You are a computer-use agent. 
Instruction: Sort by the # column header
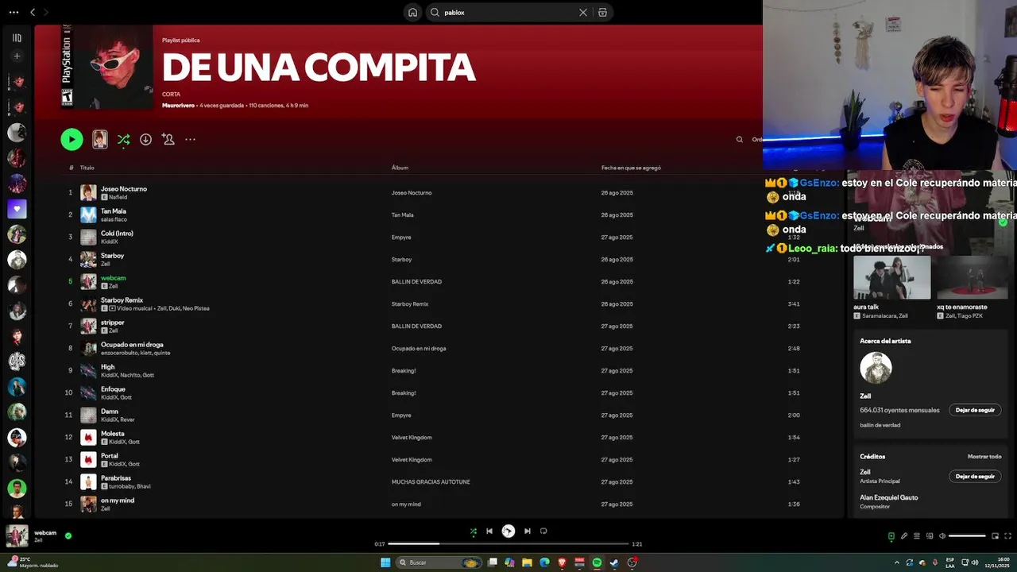click(x=71, y=168)
